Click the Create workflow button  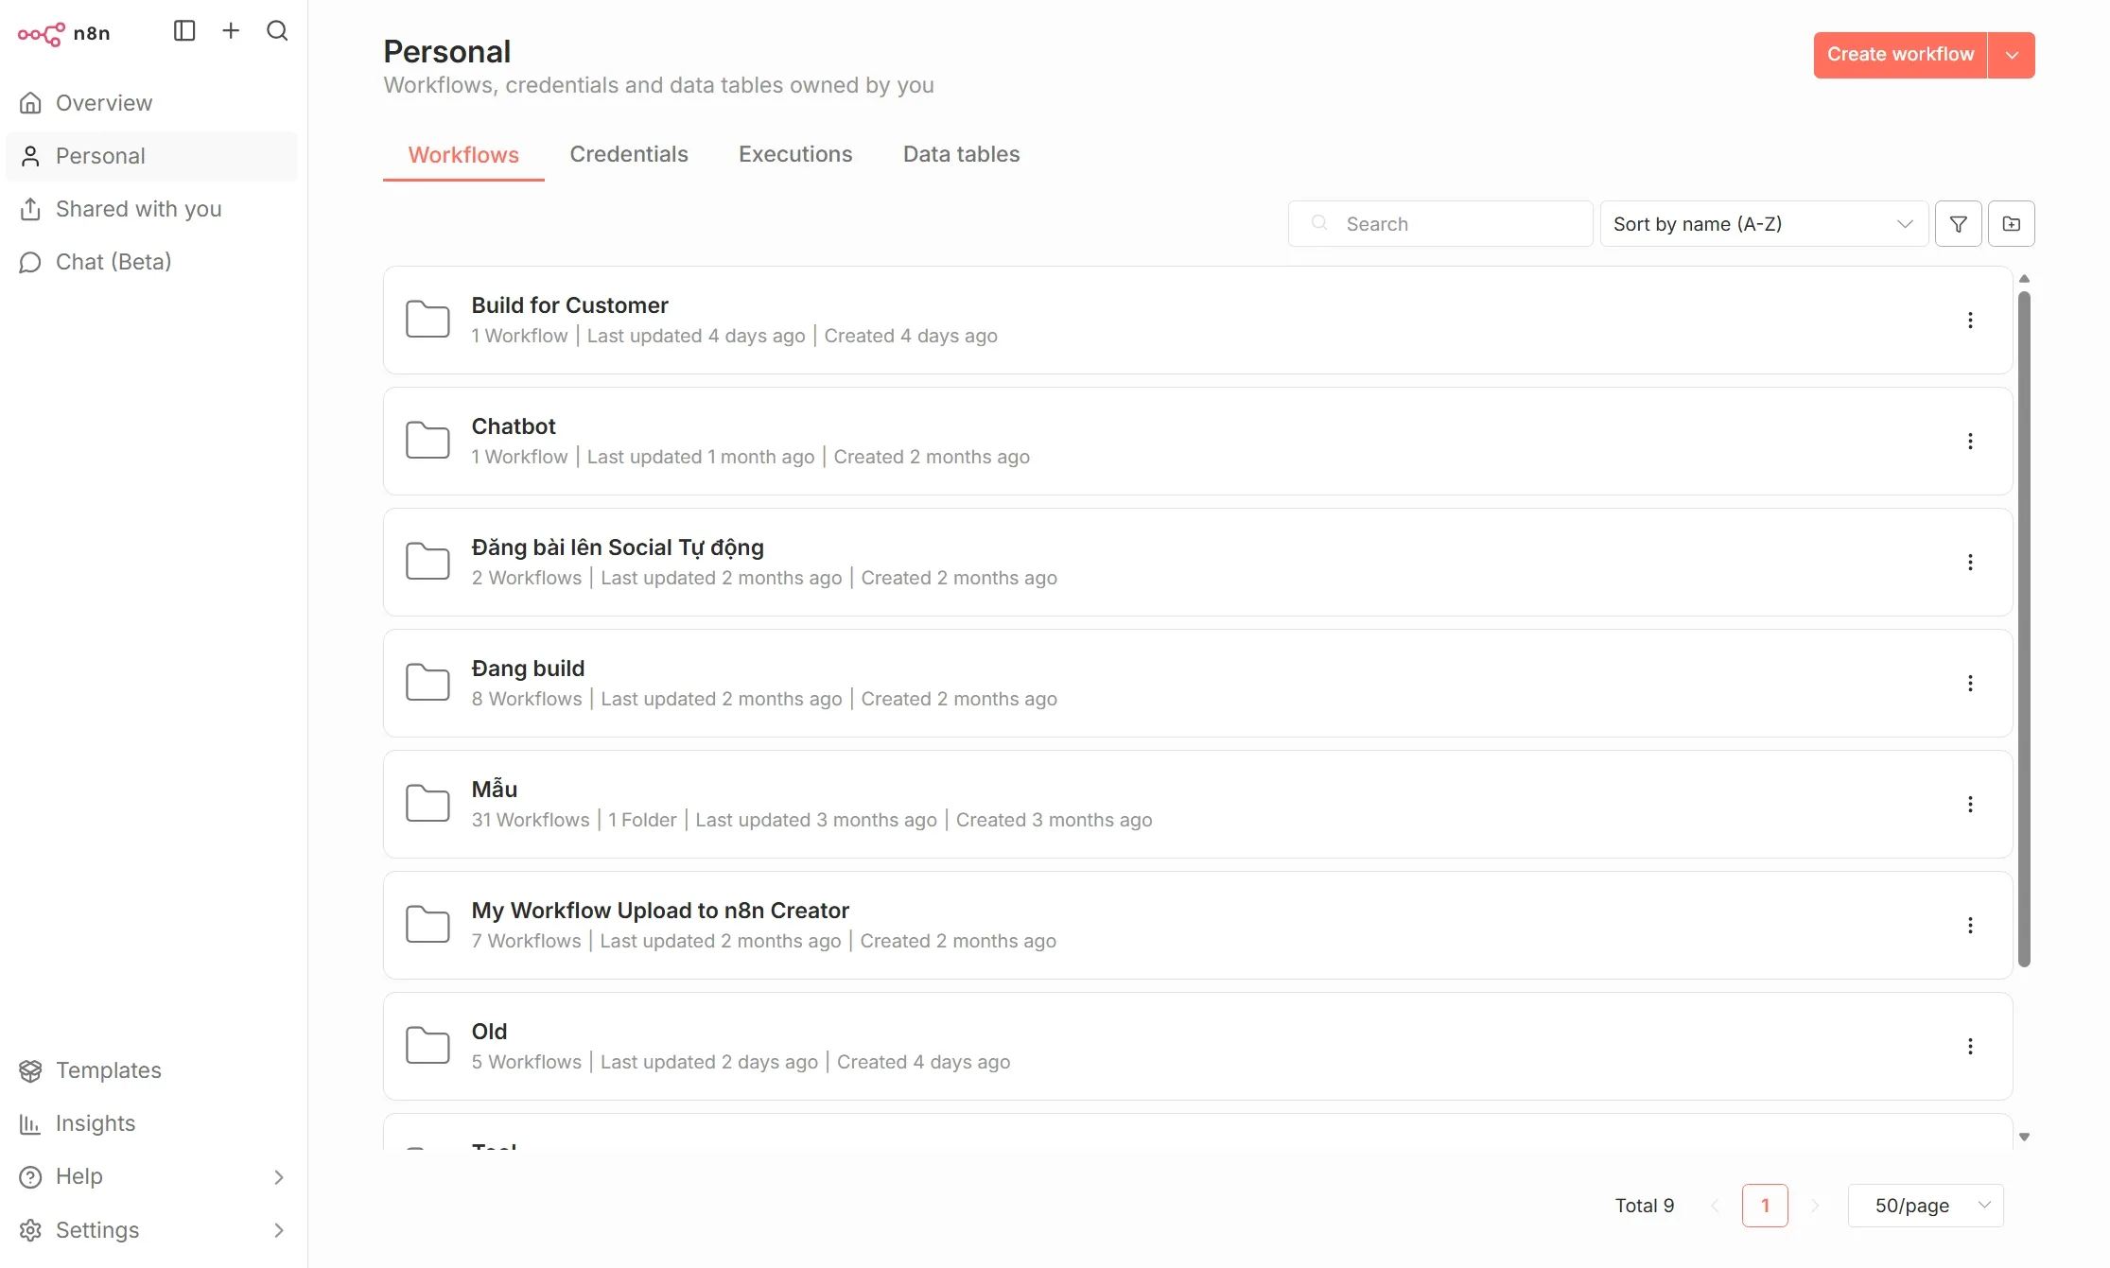1899,55
